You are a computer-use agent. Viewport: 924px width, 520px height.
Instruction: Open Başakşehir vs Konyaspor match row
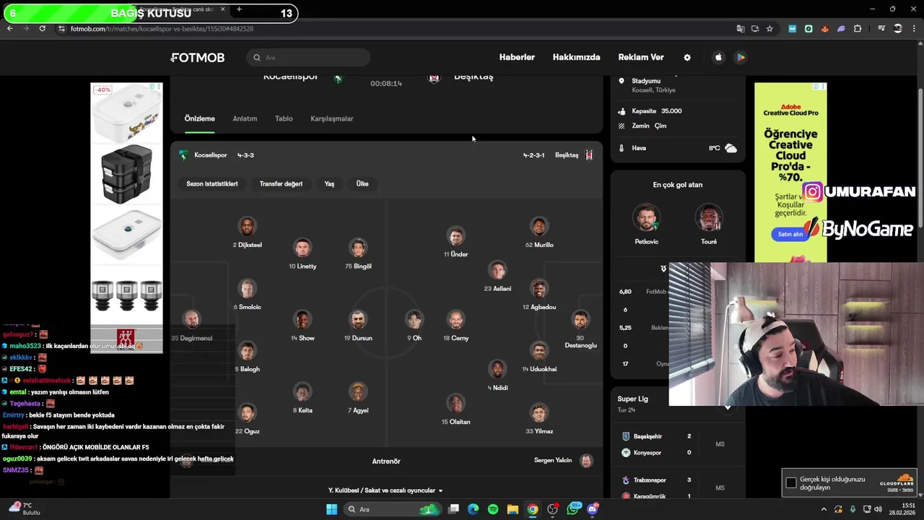click(677, 444)
